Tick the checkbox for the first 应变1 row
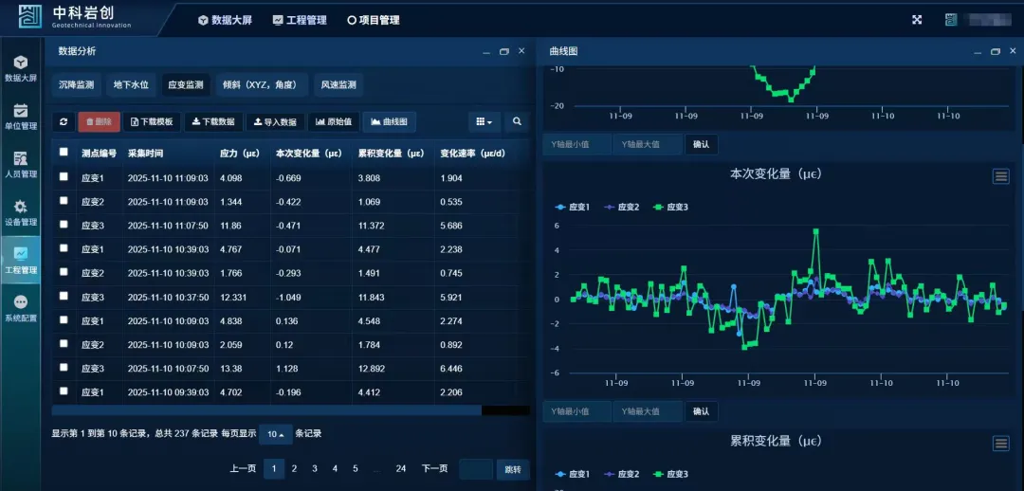The image size is (1024, 491). pyautogui.click(x=64, y=177)
